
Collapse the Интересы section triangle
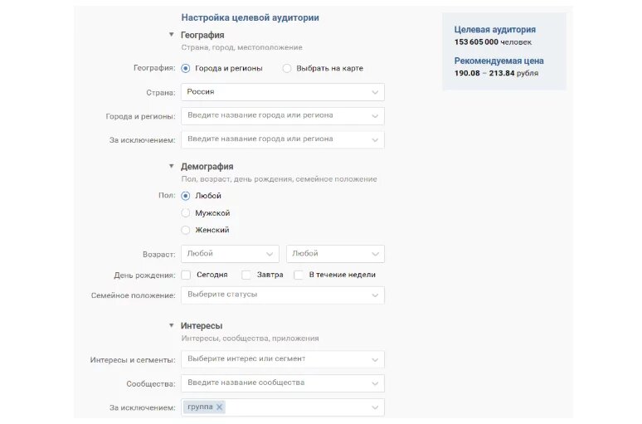click(172, 325)
